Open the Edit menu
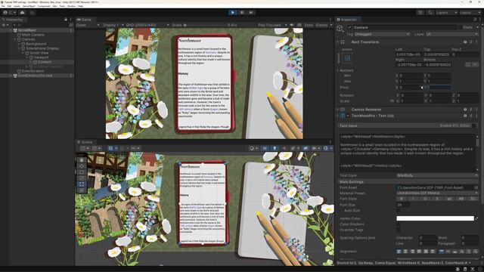 tap(9, 6)
